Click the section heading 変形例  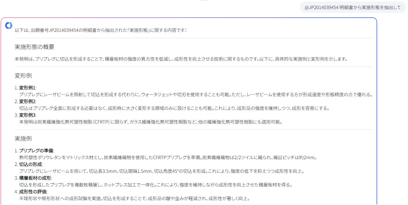23,76
